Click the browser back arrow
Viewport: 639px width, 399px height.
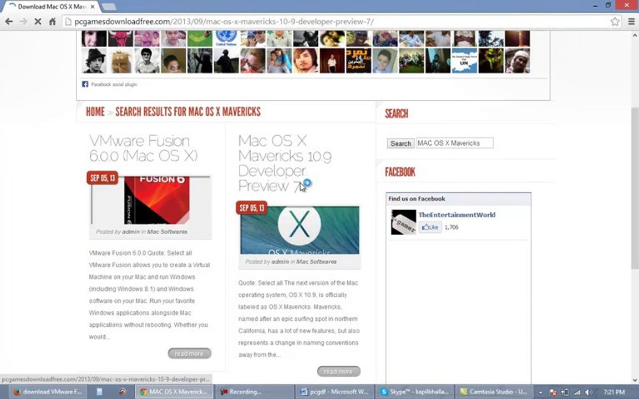(8, 22)
